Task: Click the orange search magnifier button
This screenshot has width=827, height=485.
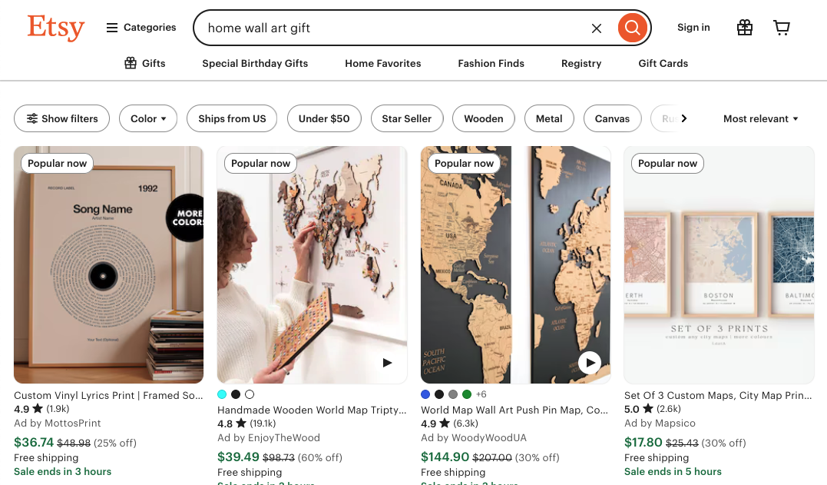Action: [x=632, y=28]
